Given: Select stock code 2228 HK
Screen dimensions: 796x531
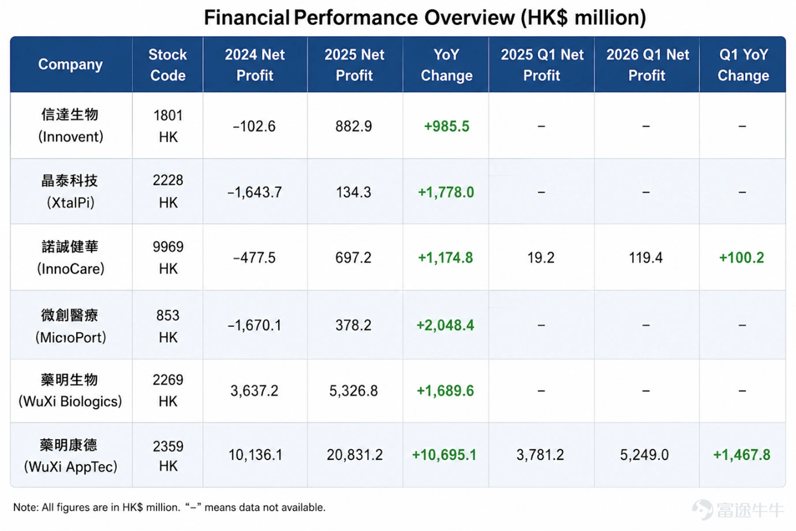Looking at the screenshot, I should (168, 191).
